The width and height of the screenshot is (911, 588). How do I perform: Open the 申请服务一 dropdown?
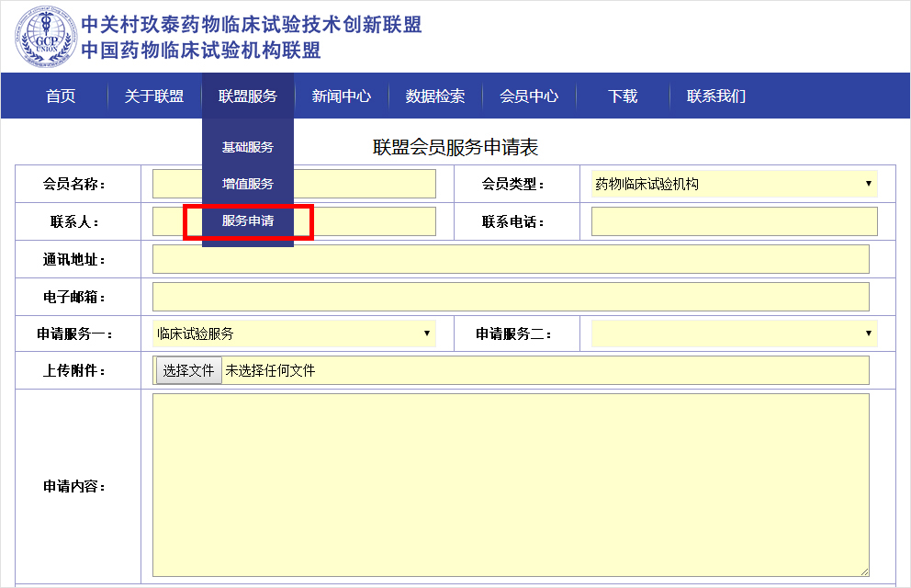pyautogui.click(x=294, y=334)
